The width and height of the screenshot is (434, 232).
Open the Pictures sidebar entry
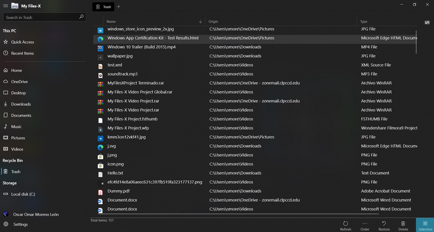pos(18,138)
